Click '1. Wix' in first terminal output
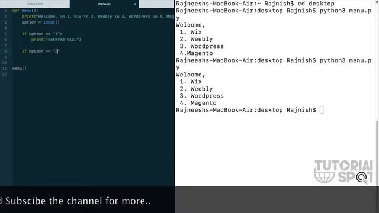Image resolution: width=379 pixels, height=213 pixels. [191, 32]
